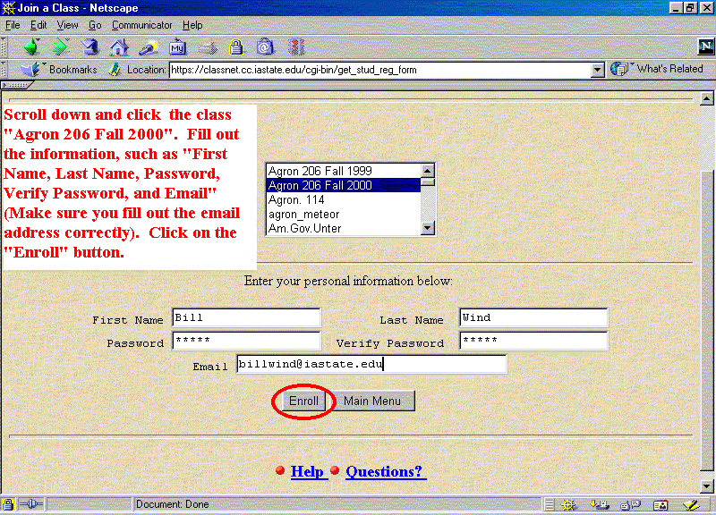Viewport: 716px width, 515px height.
Task: Open the Communicator menu
Action: pyautogui.click(x=142, y=25)
